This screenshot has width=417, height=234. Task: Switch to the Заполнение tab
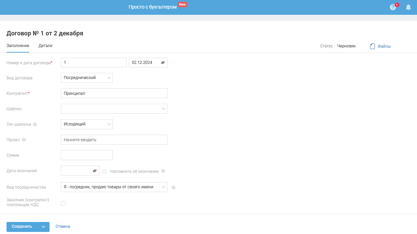click(x=18, y=46)
